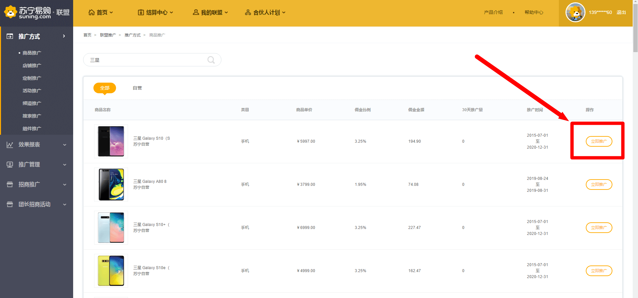Select 店铺推广 in sidebar

(x=32, y=65)
